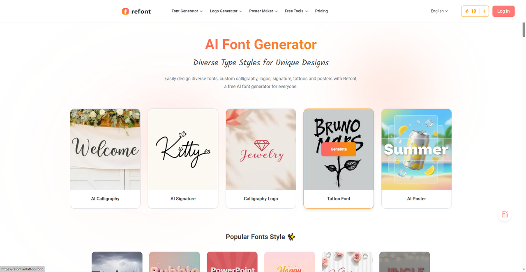Screen dimensions: 526x272
Task: Select the Bubble font style thumbnail
Action: pyautogui.click(x=175, y=262)
